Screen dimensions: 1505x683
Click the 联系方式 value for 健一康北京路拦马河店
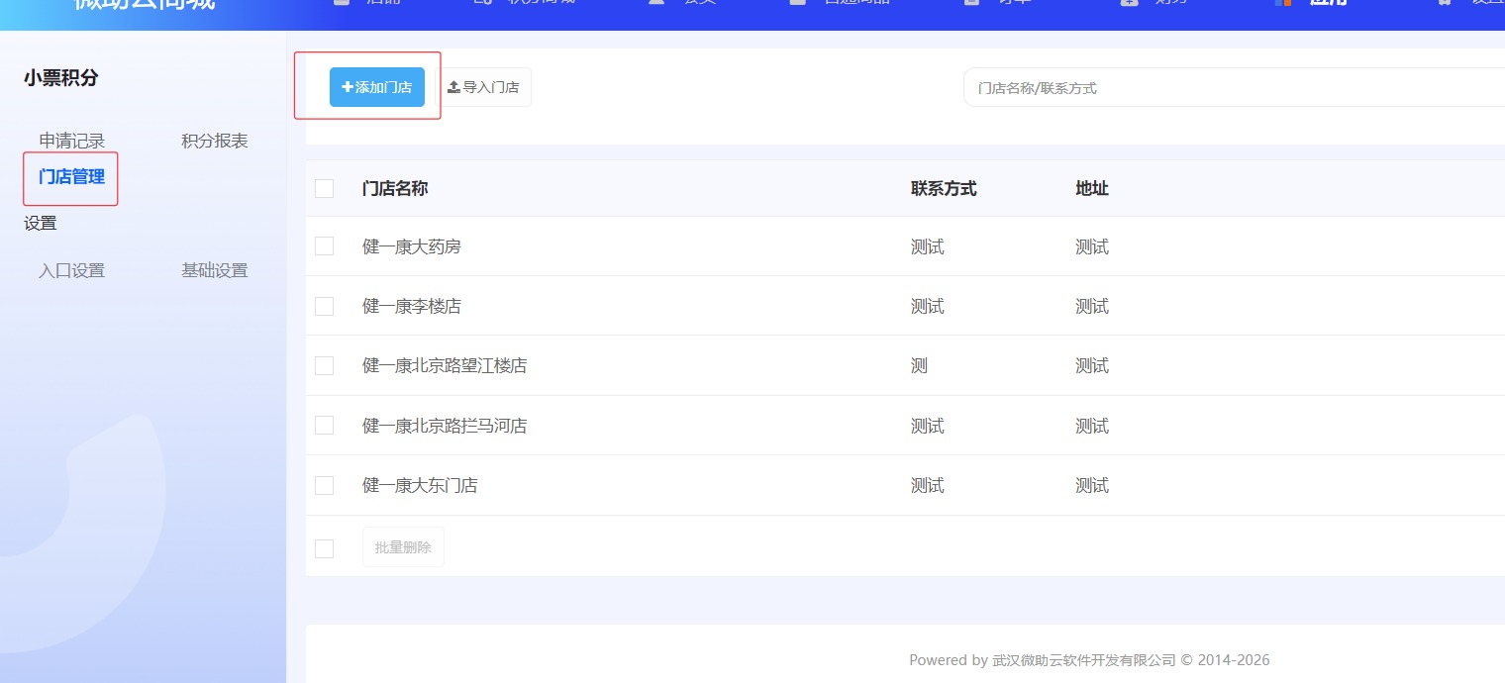point(928,426)
